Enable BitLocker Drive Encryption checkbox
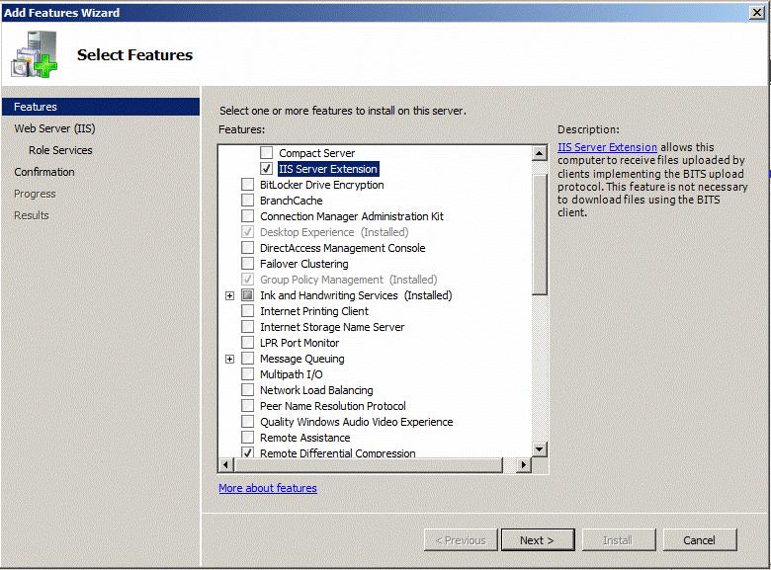771x570 pixels. pos(247,185)
